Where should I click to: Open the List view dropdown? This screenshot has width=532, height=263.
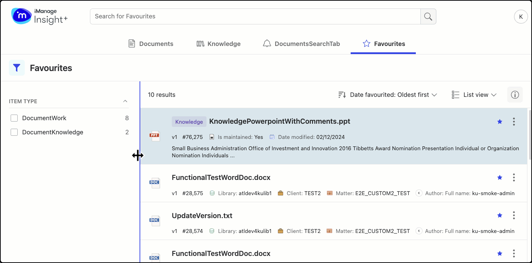[474, 95]
